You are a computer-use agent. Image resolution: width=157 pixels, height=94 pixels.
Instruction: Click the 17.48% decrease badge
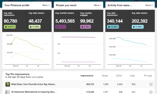(x=35, y=27)
